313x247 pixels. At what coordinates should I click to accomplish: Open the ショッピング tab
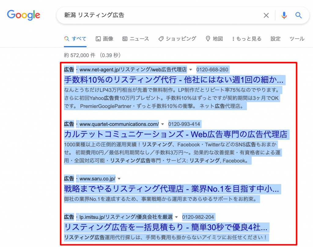point(178,39)
